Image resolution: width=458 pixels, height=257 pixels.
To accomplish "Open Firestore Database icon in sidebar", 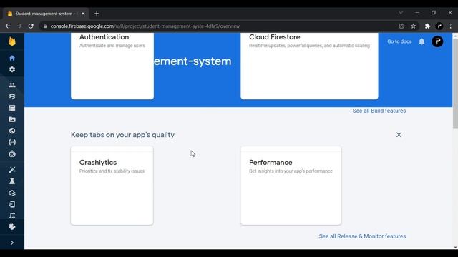I will click(12, 96).
